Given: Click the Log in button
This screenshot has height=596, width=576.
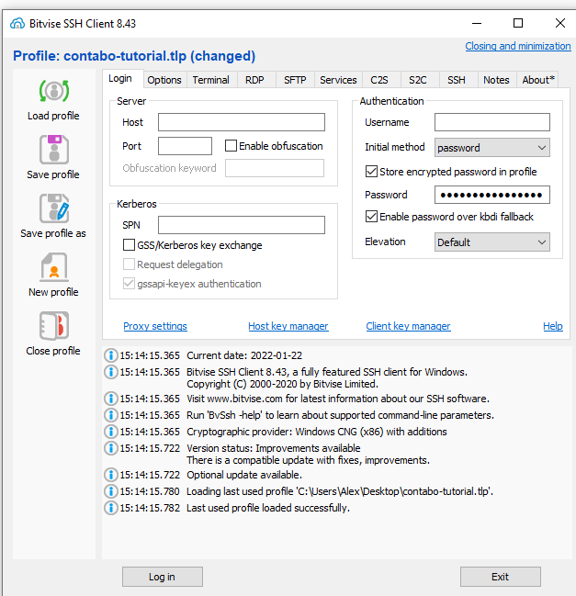Looking at the screenshot, I should 163,577.
